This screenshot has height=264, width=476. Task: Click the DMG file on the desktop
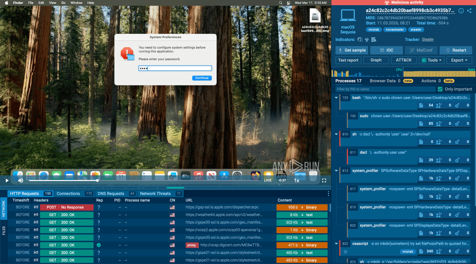(315, 21)
